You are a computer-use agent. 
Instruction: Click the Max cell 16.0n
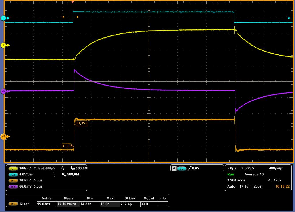click(110, 204)
